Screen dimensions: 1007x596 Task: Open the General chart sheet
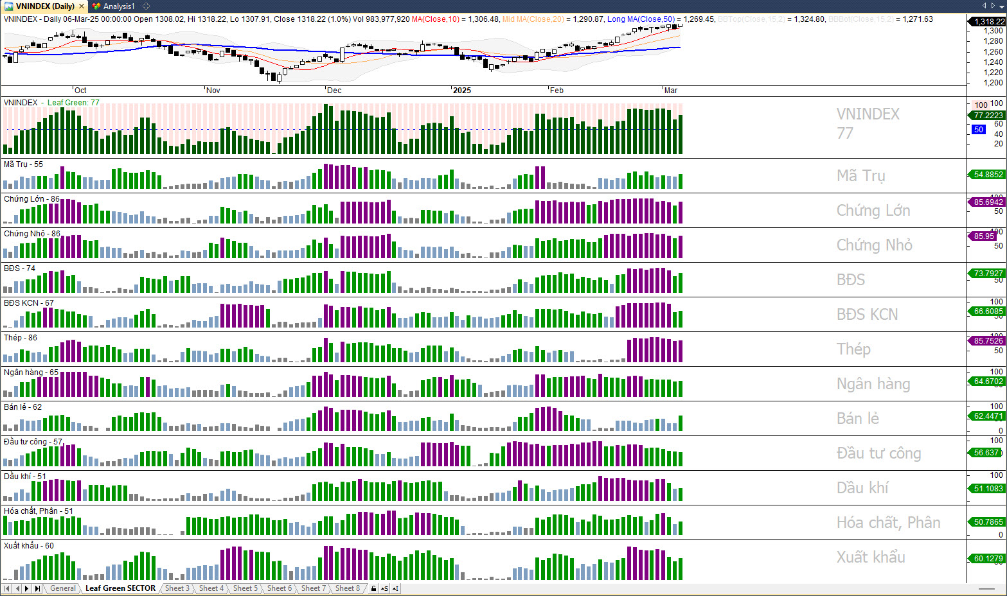(x=63, y=588)
